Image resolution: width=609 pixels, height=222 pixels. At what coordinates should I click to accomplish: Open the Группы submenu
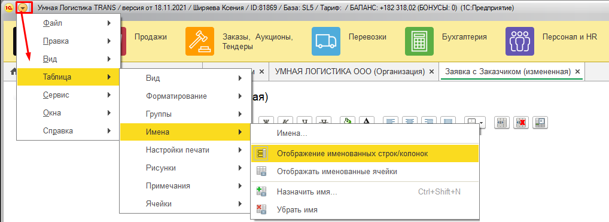tap(185, 114)
